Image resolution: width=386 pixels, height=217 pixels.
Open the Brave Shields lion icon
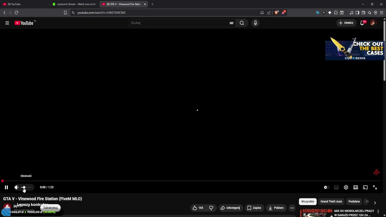pyautogui.click(x=277, y=12)
